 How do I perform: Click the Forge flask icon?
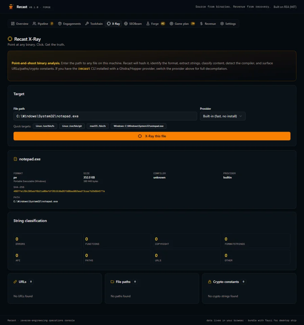[148, 24]
